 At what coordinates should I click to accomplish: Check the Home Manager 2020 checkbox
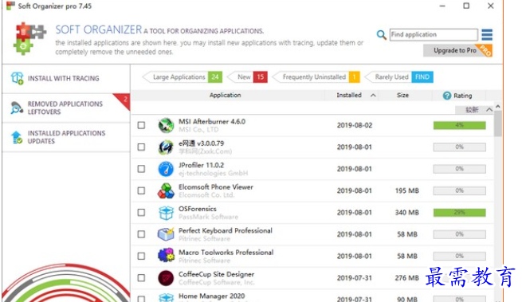(141, 299)
